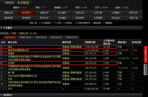Click shareholder name 史佳

10,79
